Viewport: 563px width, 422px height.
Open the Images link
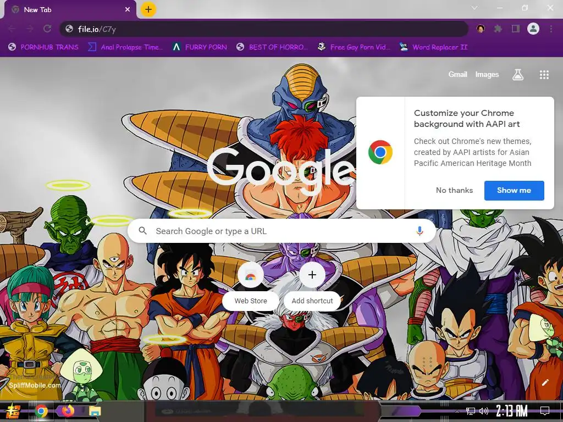[x=487, y=74]
